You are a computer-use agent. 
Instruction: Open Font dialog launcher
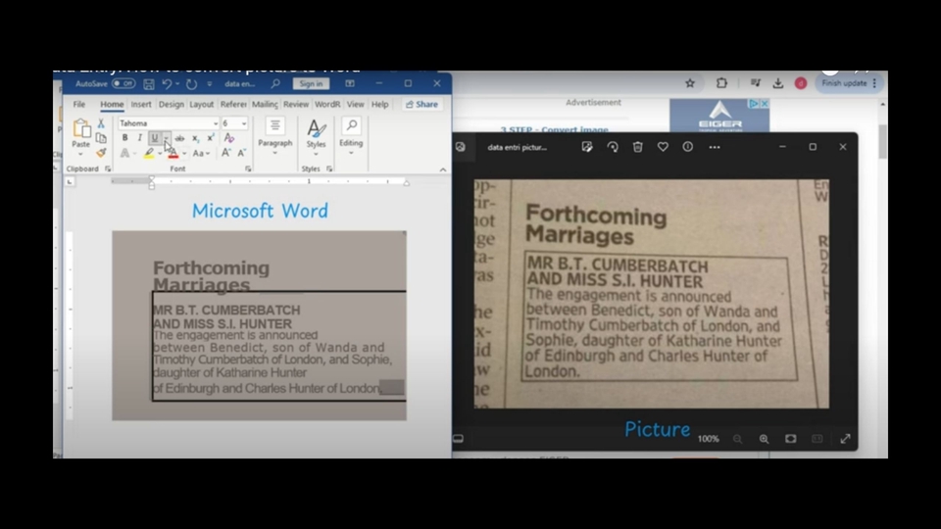(248, 169)
